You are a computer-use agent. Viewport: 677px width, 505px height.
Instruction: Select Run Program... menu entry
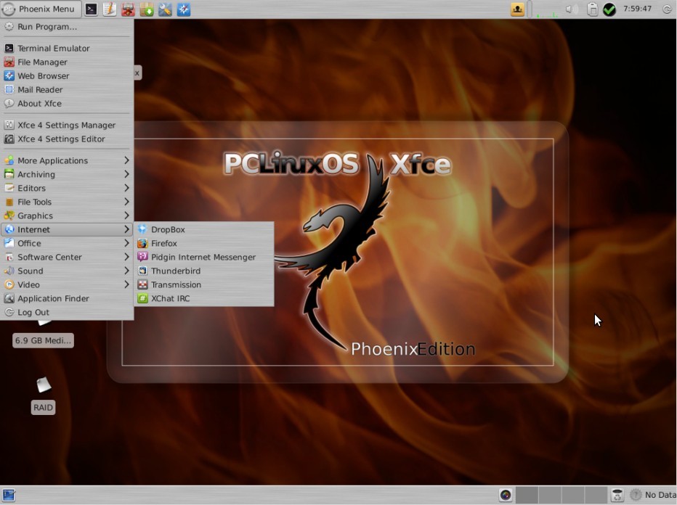pos(67,27)
